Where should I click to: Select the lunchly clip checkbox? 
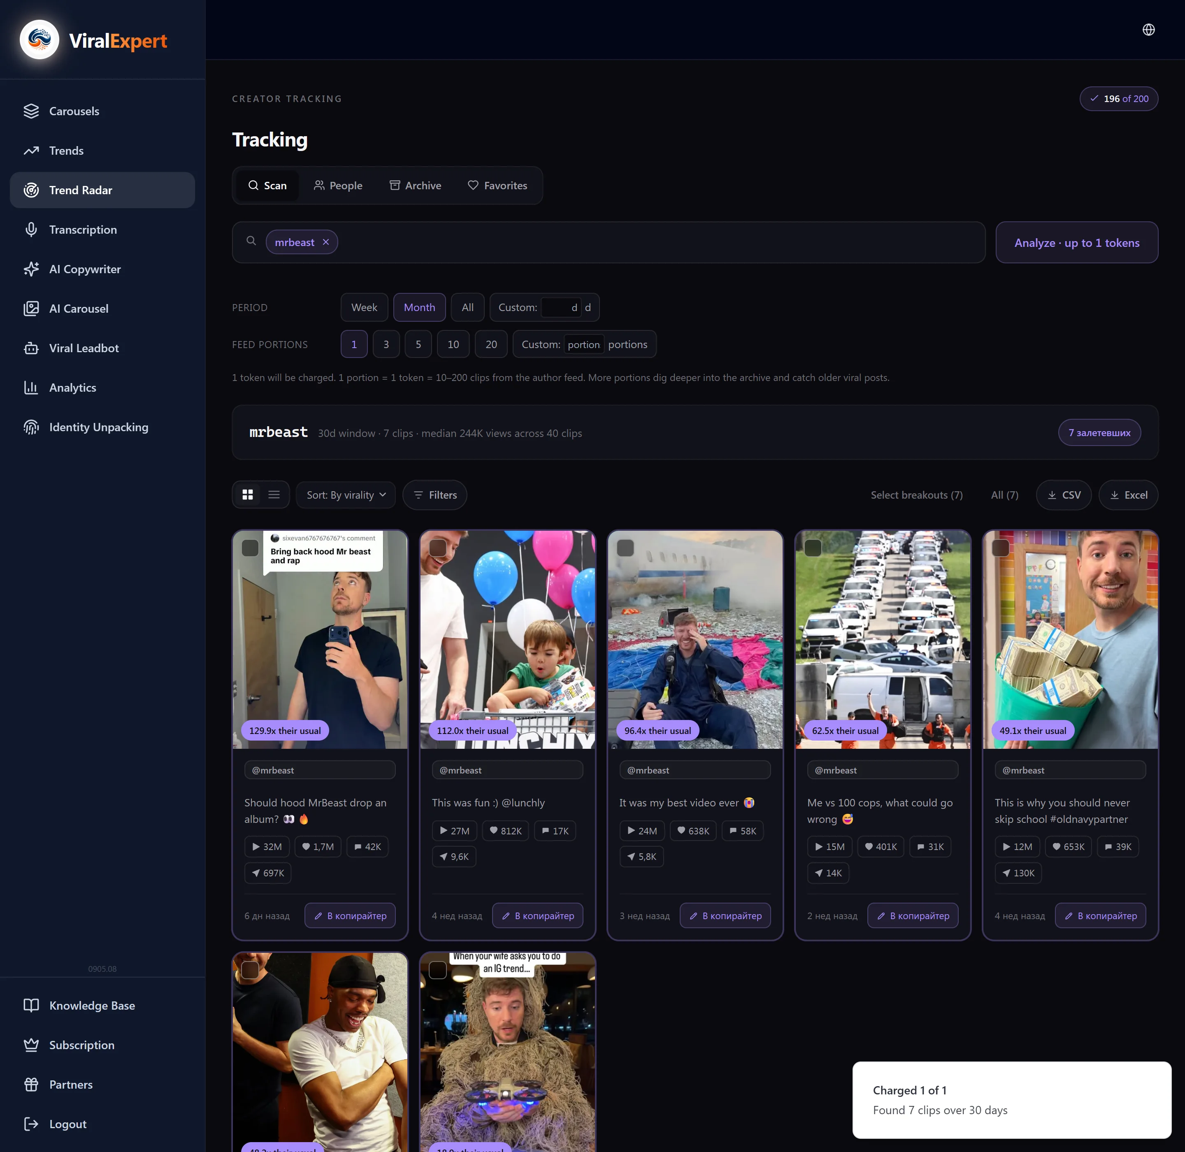tap(437, 548)
